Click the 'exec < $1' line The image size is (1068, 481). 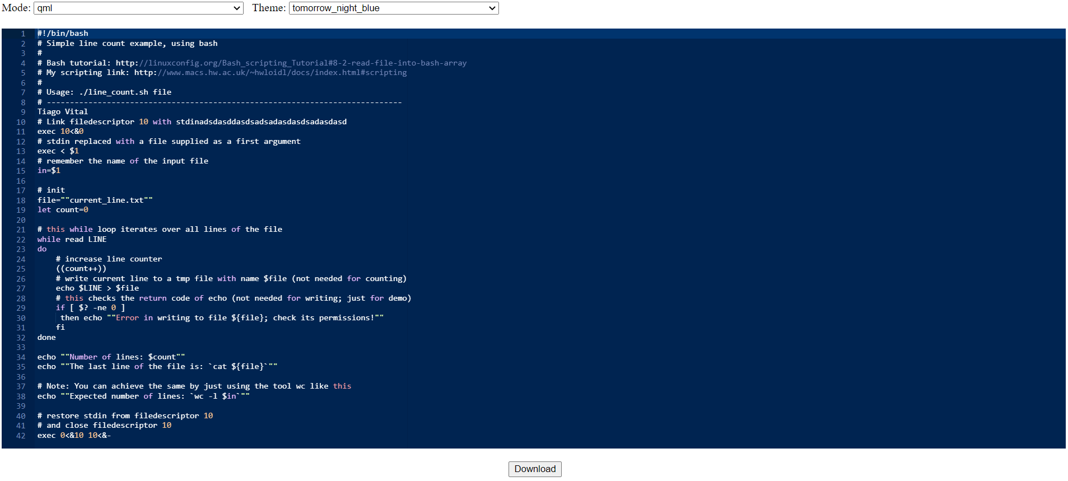tap(58, 151)
